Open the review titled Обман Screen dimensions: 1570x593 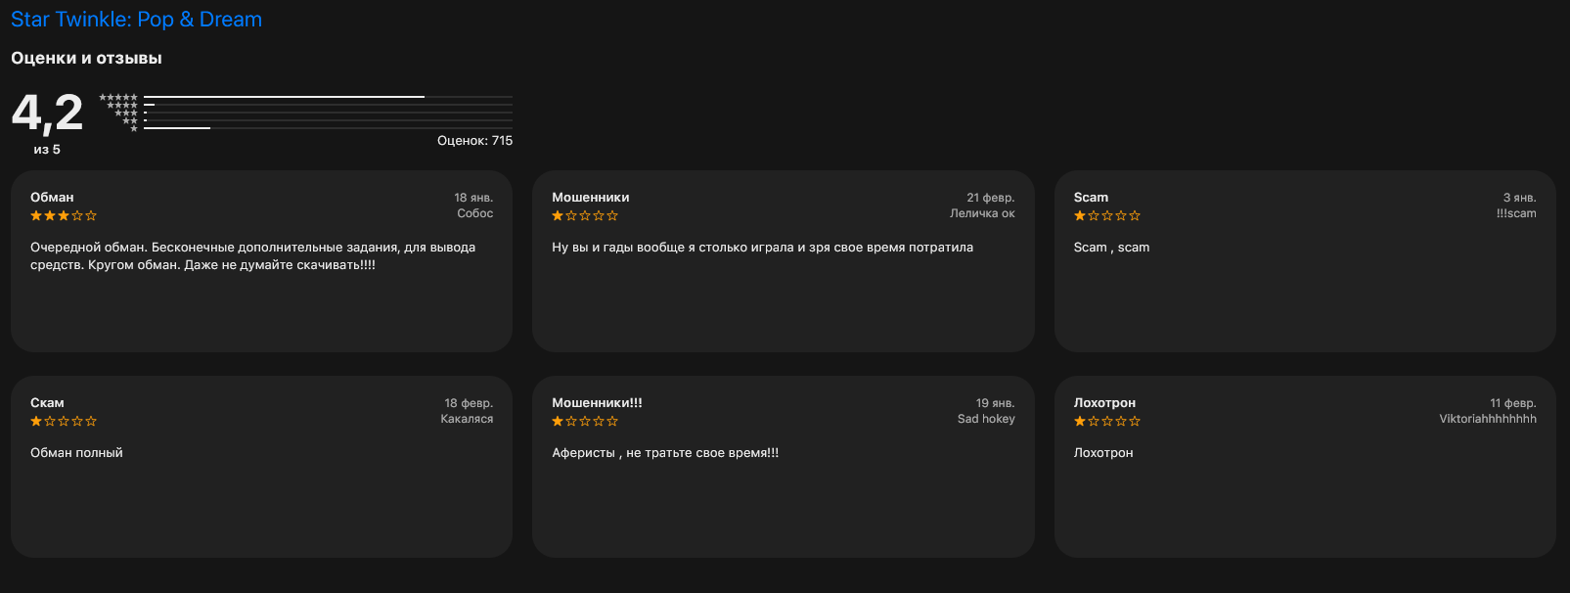coord(261,261)
